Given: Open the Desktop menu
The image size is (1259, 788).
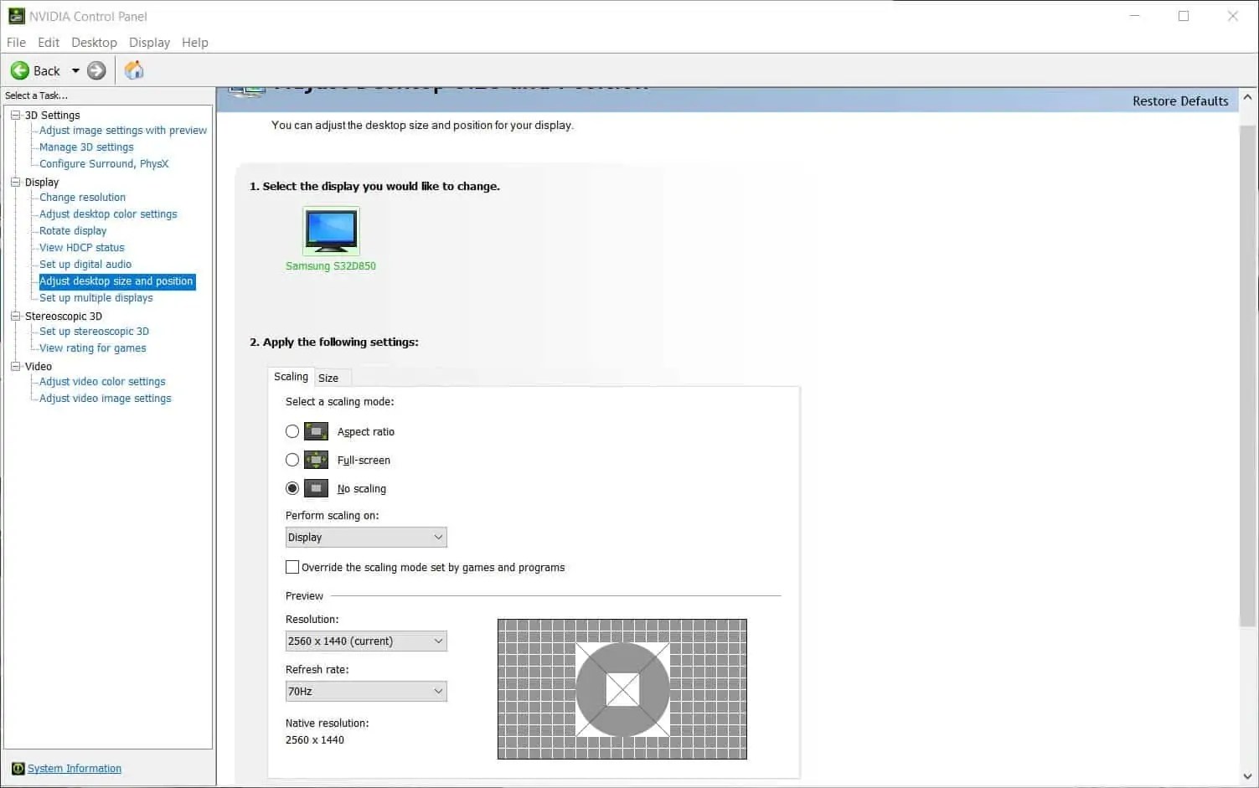Looking at the screenshot, I should tap(94, 42).
